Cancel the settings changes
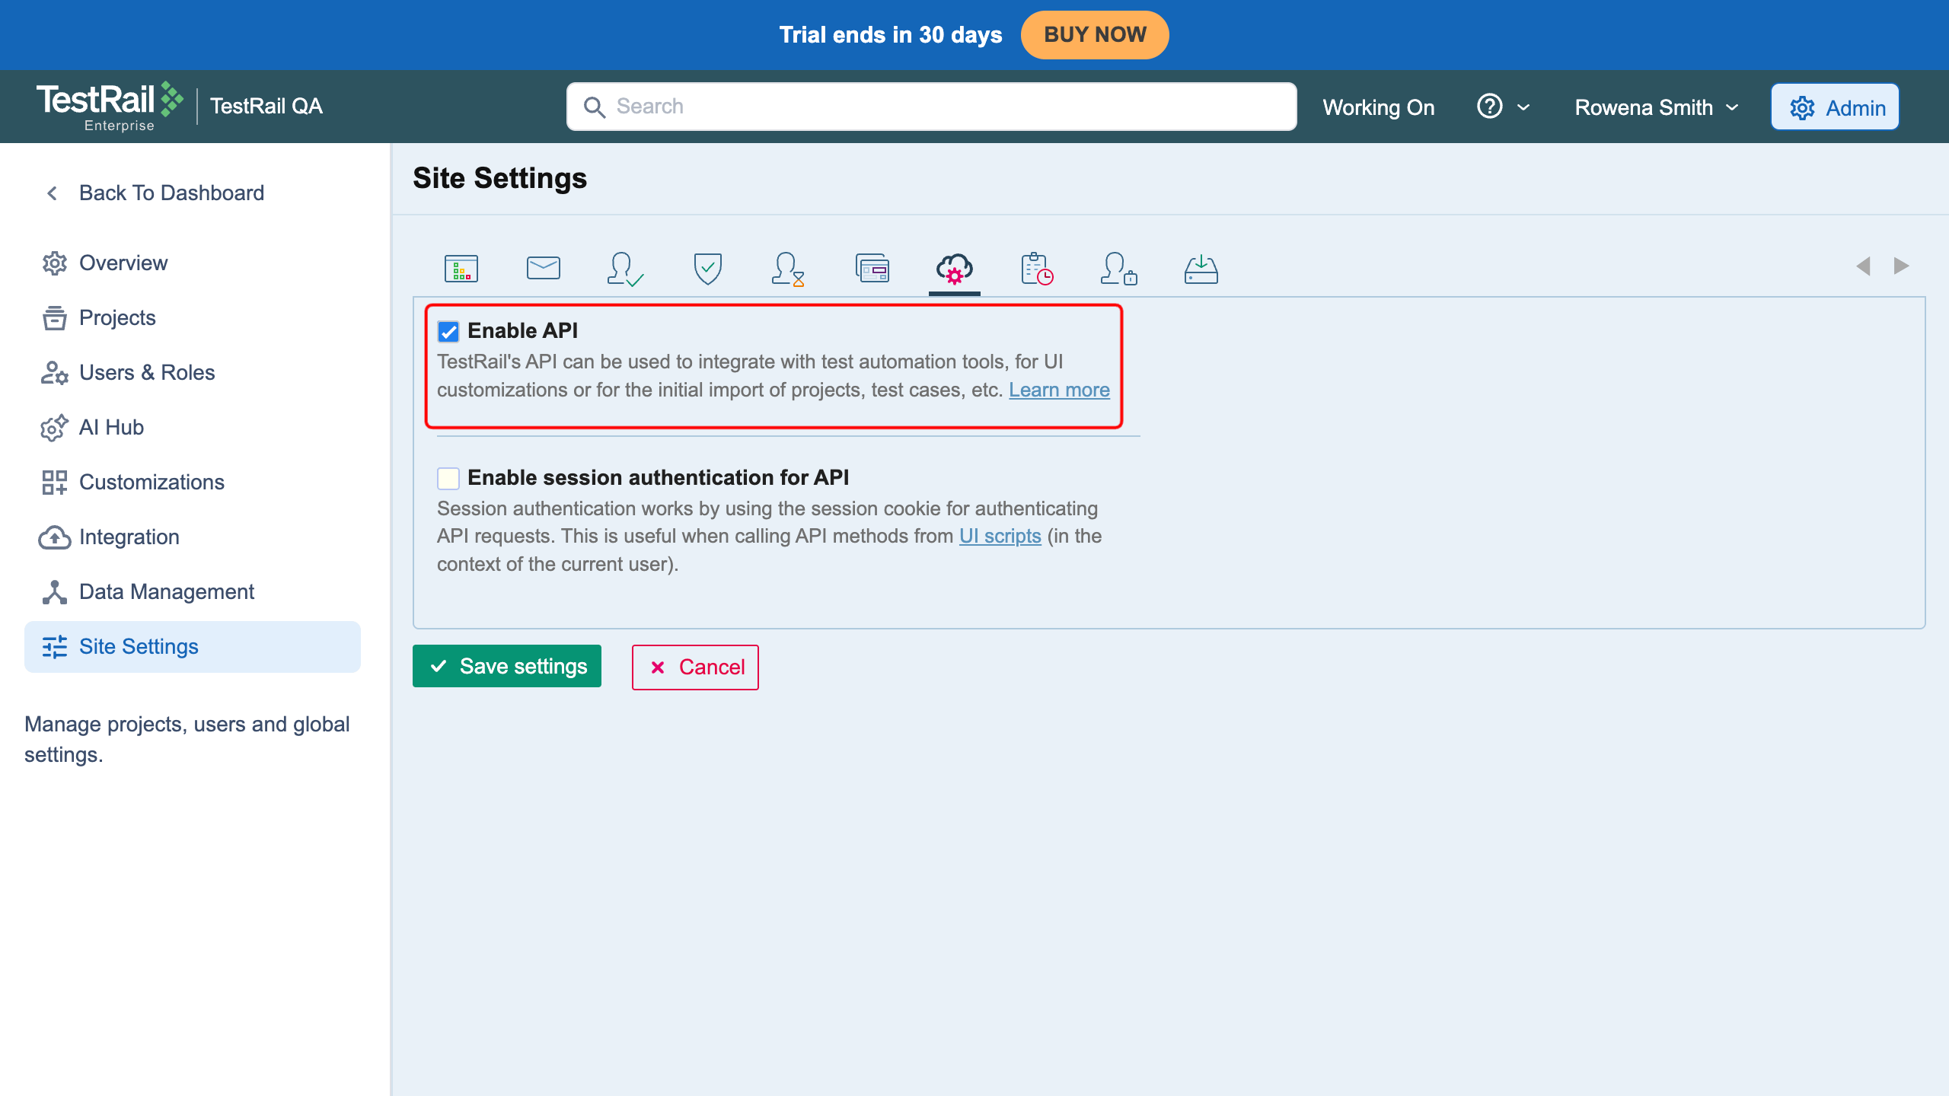The height and width of the screenshot is (1096, 1949). (695, 667)
